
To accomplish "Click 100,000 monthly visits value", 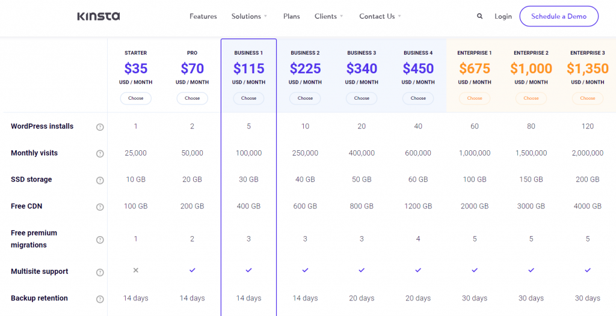I will point(248,153).
